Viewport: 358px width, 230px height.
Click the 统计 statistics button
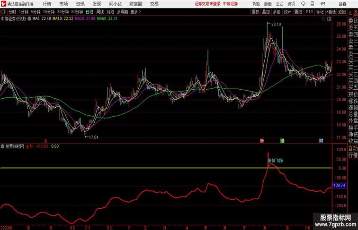(x=287, y=12)
